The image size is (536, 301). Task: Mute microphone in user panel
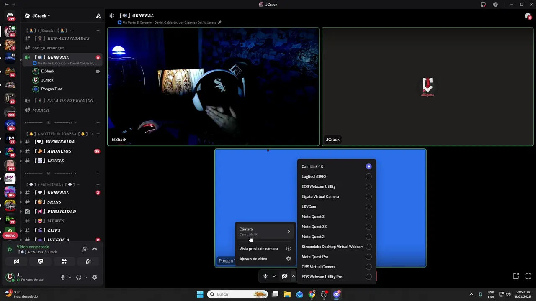point(63,277)
